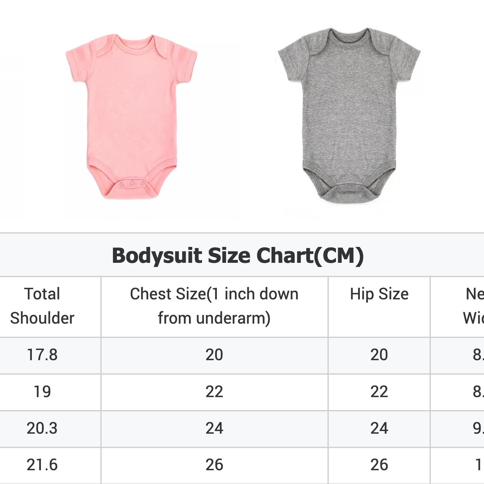Click the chest size value 24

[214, 428]
